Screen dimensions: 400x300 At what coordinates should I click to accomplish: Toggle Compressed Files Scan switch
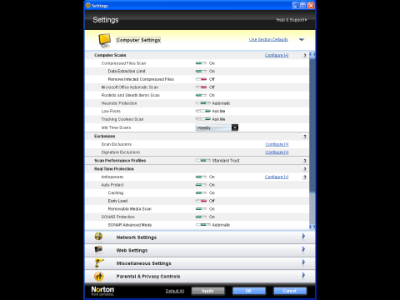[201, 63]
